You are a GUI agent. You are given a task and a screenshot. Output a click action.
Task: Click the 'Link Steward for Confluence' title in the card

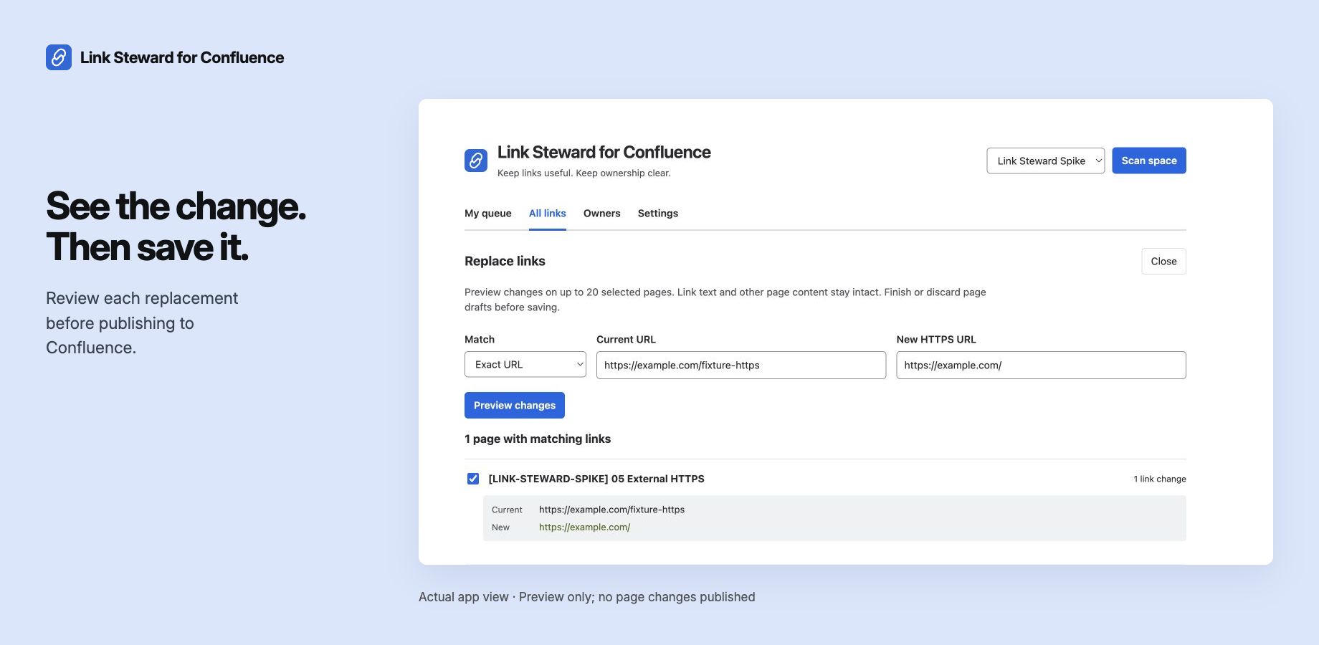tap(604, 152)
